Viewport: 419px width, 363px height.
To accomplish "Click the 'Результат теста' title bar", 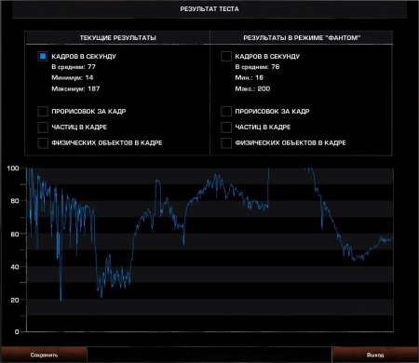I will pyautogui.click(x=209, y=9).
